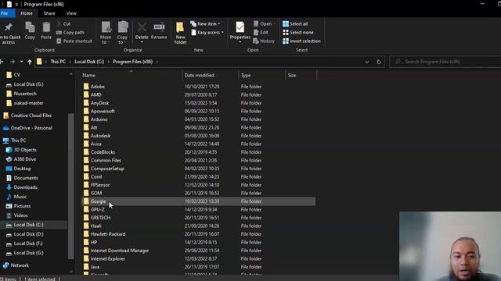Screen dimensions: 501x281
Task: Select Documents in sidebar
Action: 26,178
